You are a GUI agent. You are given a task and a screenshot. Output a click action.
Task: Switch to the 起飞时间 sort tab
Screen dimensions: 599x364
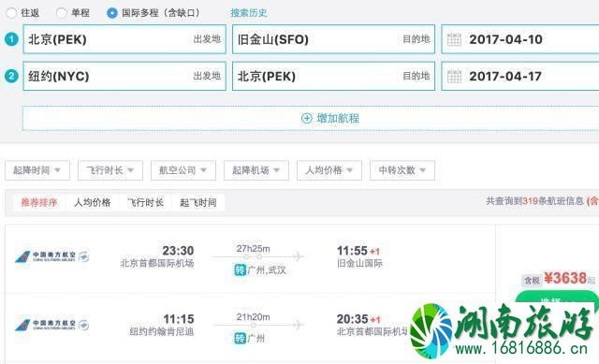[198, 202]
